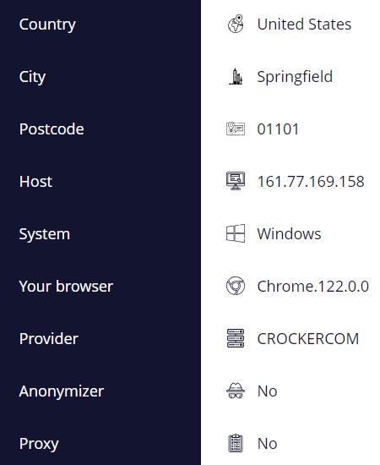Click the Springfield city value

point(295,77)
